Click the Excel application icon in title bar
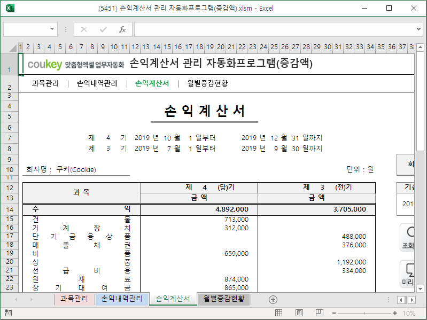The image size is (427, 320). [10, 8]
